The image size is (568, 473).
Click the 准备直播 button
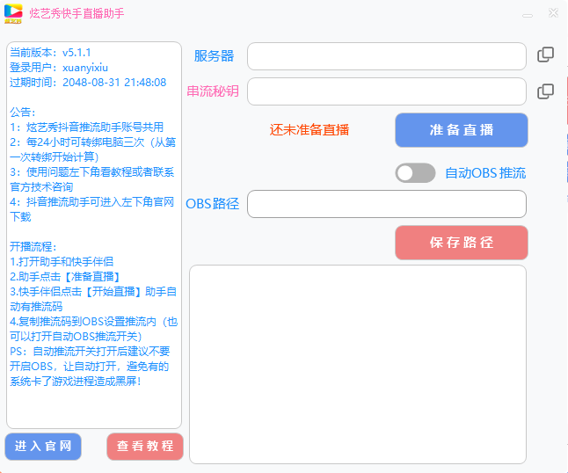pos(461,130)
